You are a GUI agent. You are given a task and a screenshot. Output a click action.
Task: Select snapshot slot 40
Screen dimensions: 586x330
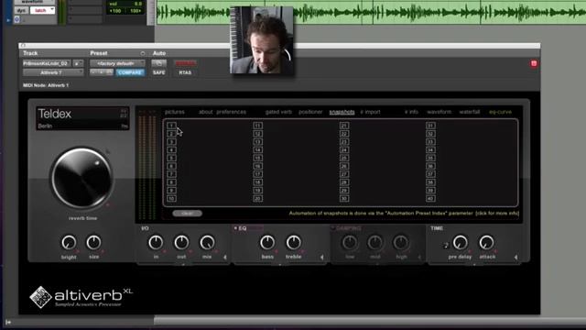click(x=430, y=199)
